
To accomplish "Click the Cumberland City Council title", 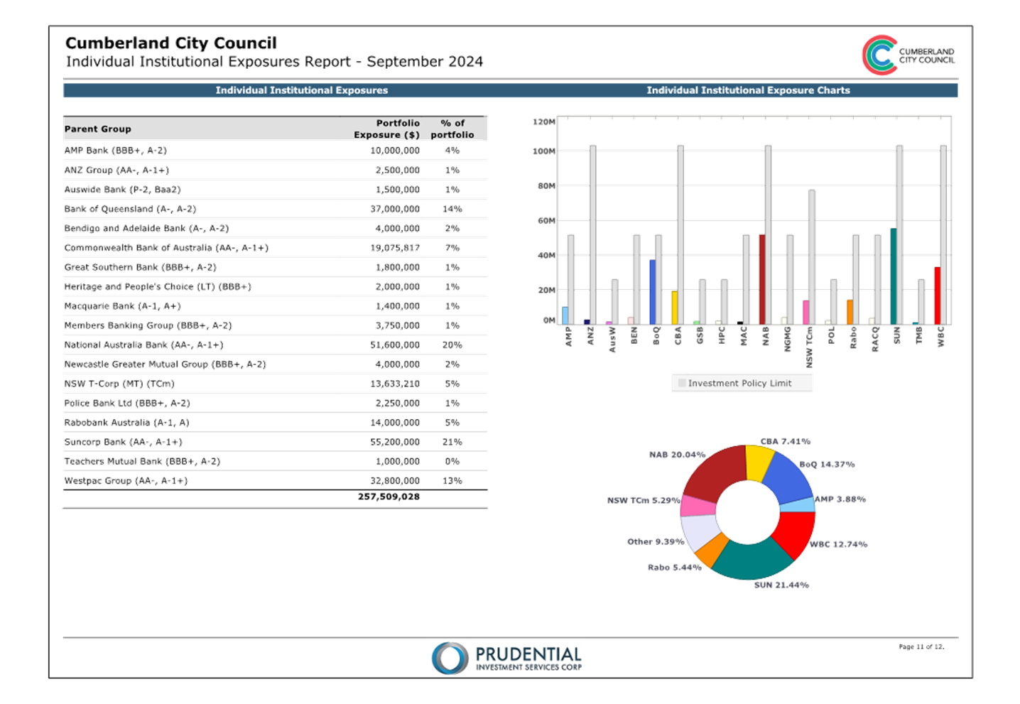I will [x=171, y=43].
